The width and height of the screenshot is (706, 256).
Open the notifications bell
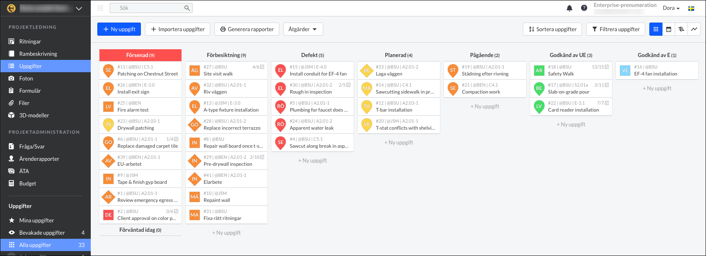coord(569,8)
